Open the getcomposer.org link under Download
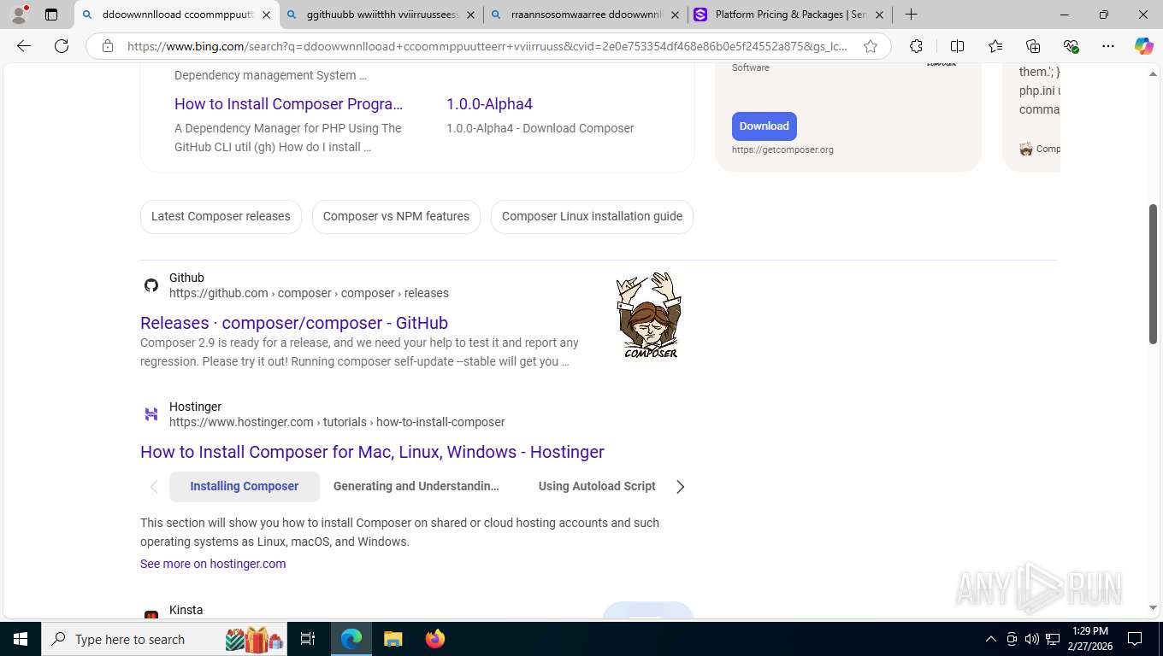 tap(782, 149)
